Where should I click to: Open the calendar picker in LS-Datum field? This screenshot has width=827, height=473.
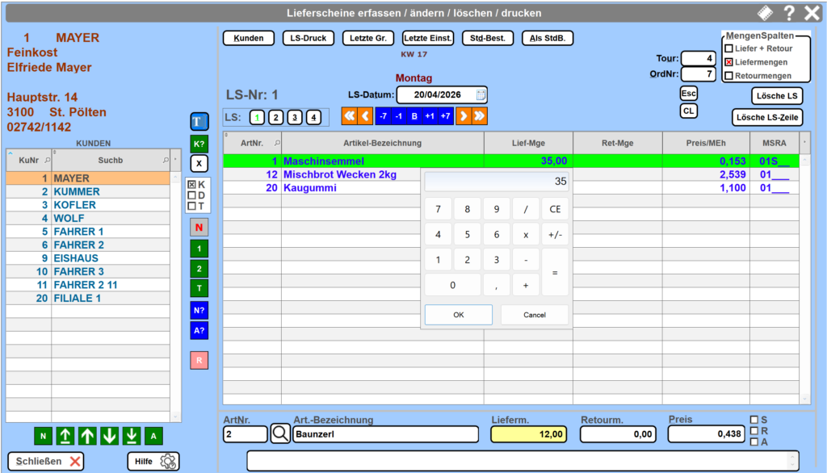(481, 94)
